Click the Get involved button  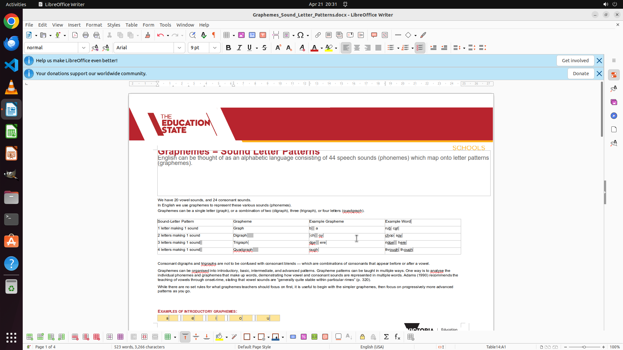(575, 61)
